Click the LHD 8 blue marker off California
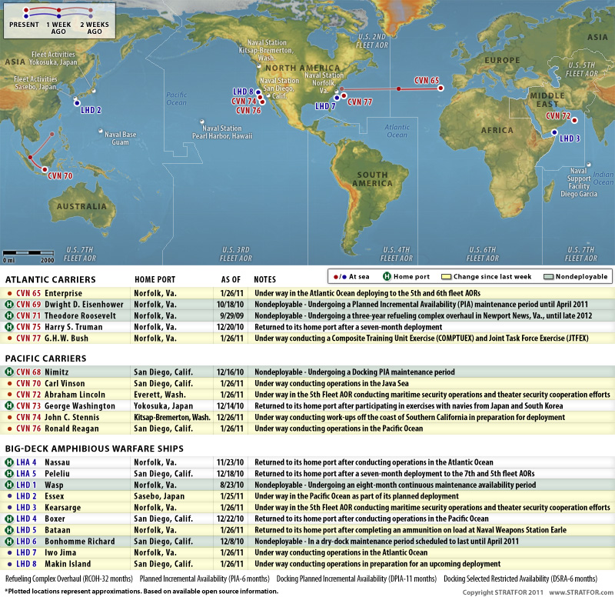The height and width of the screenshot is (597, 615). point(258,92)
